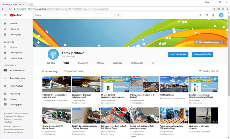Switch to Informacje tab
This screenshot has width=230, height=139.
(x=137, y=63)
